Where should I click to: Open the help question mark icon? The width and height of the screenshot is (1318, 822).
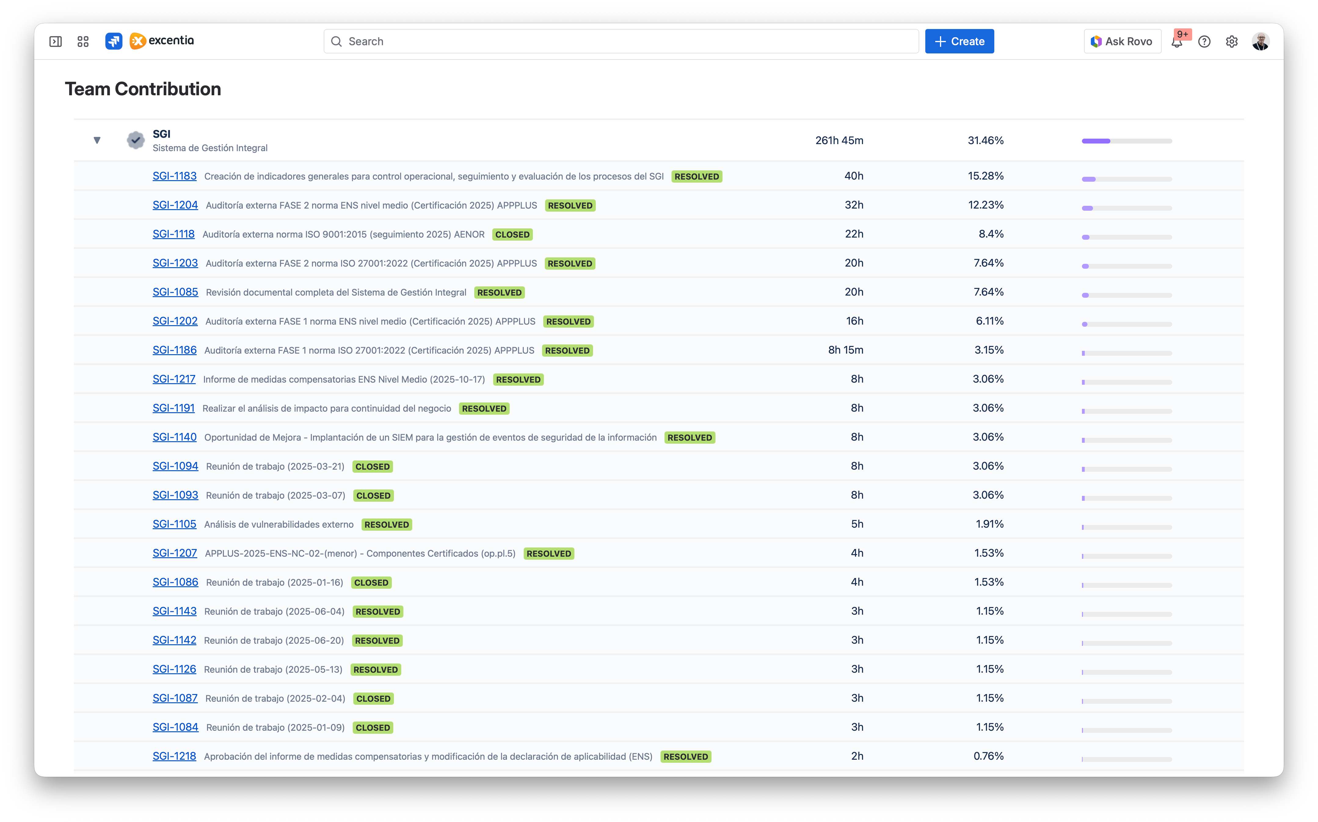point(1204,41)
